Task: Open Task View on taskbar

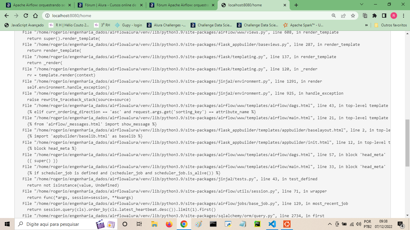Action: (139, 224)
